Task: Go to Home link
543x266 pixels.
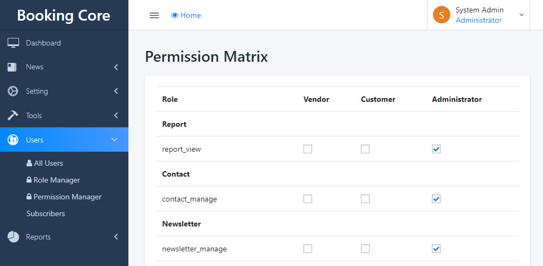Action: 186,15
